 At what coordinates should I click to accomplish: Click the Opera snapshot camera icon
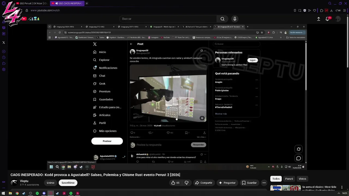(300, 10)
